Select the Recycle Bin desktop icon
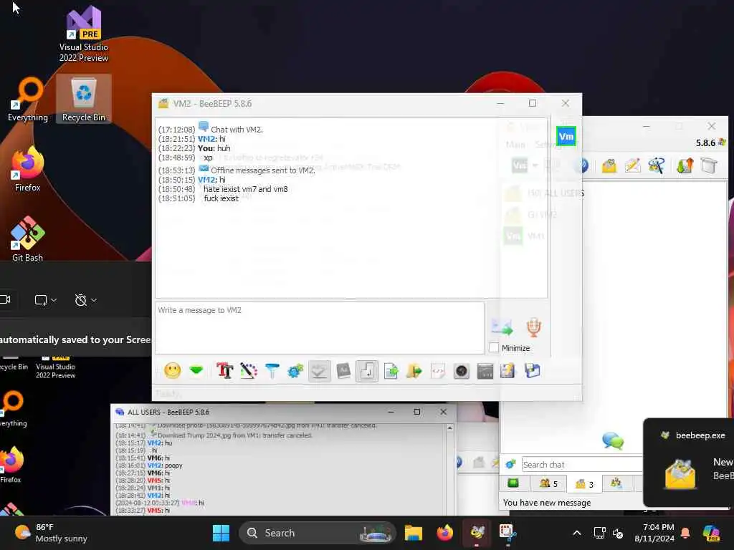This screenshot has width=734, height=550. [x=84, y=99]
